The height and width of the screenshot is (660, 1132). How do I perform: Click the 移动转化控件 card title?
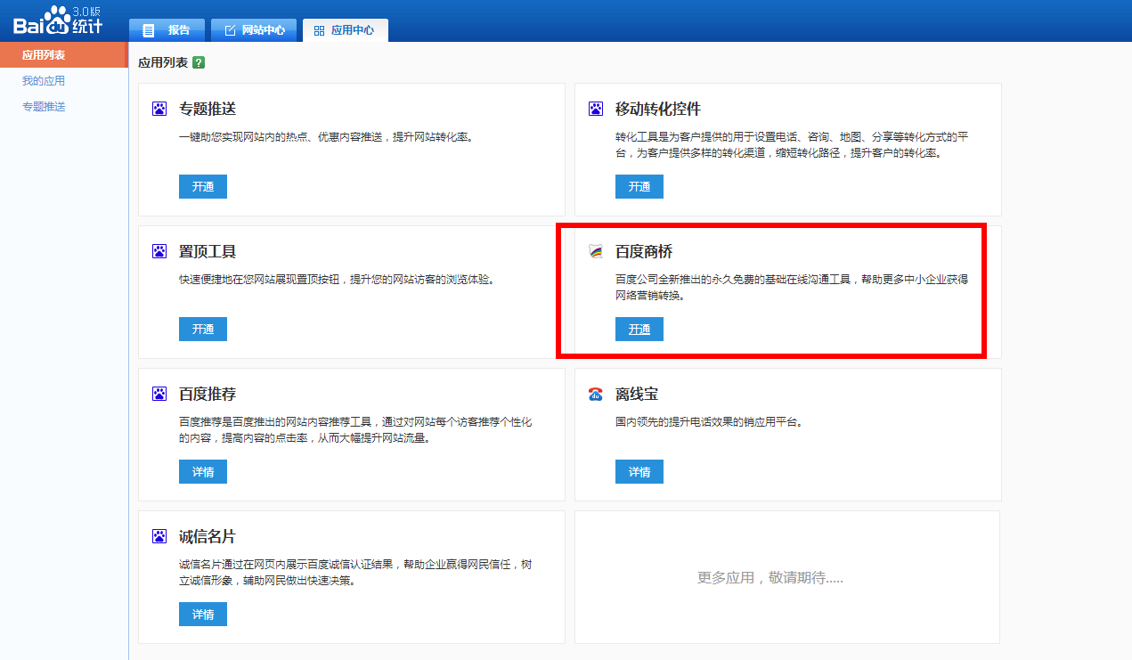tap(658, 109)
